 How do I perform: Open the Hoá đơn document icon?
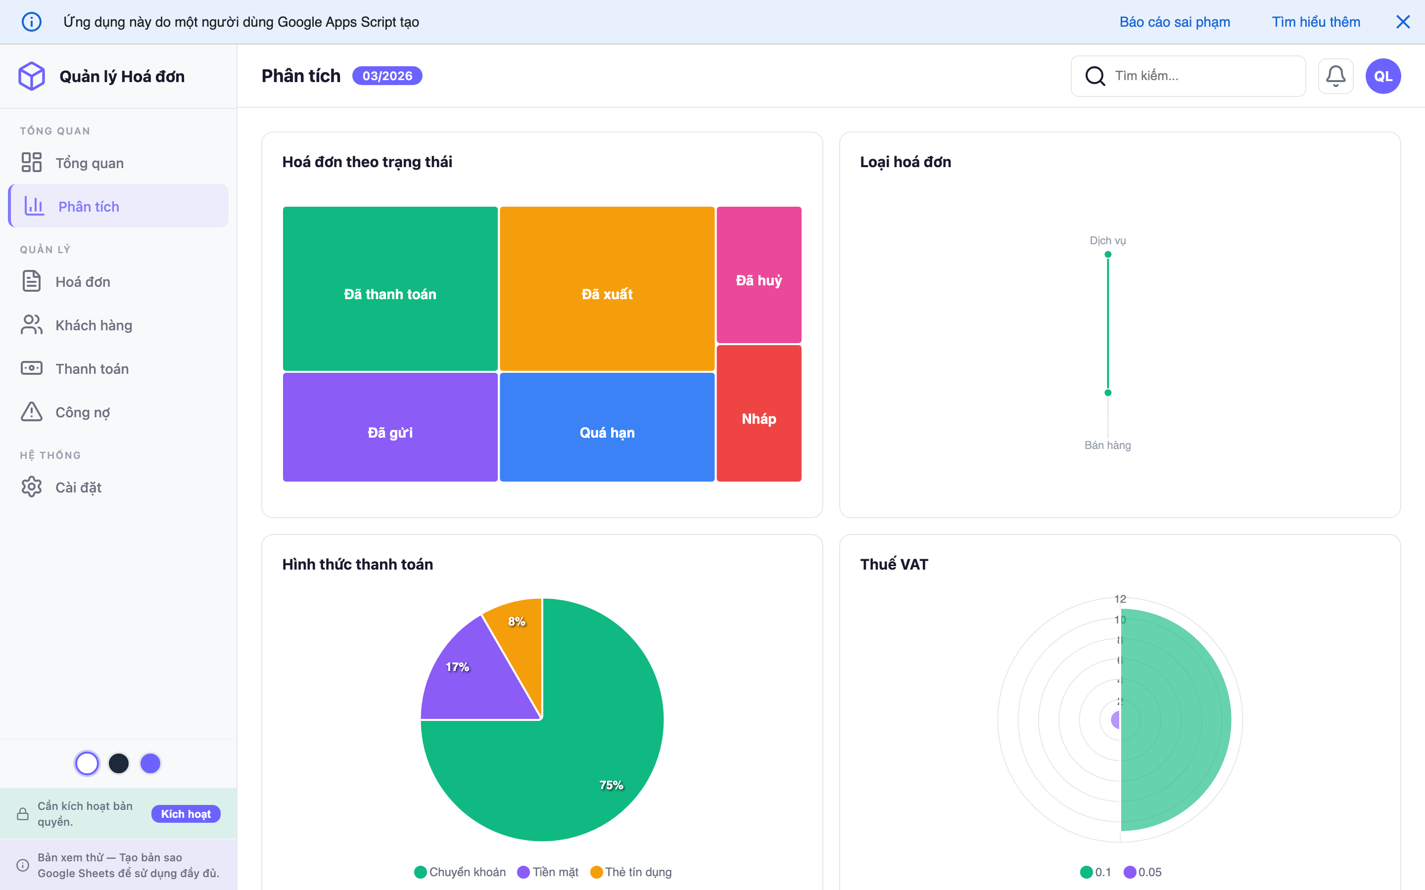[x=31, y=281]
